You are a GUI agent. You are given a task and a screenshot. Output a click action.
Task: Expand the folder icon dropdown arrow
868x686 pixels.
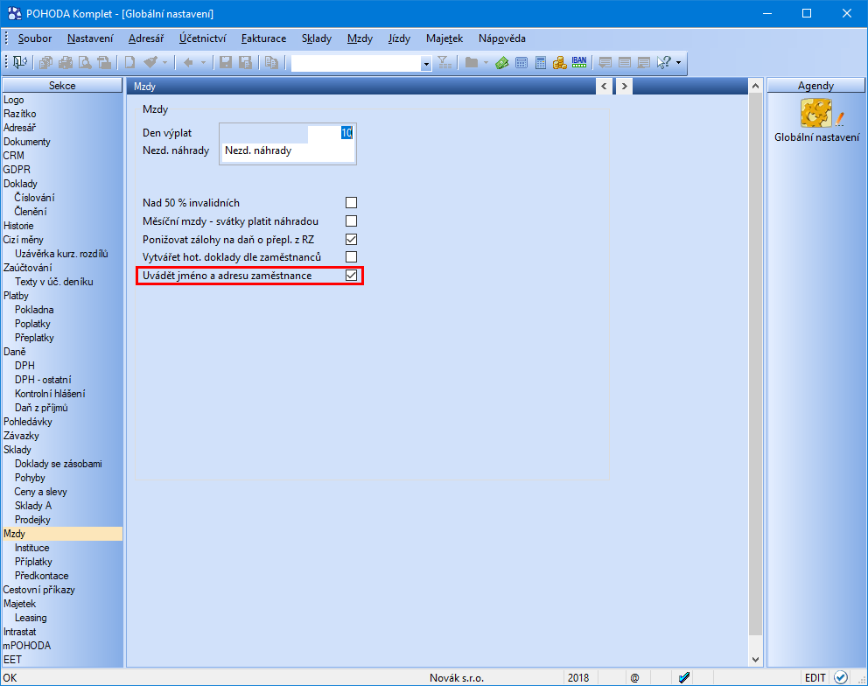(486, 63)
